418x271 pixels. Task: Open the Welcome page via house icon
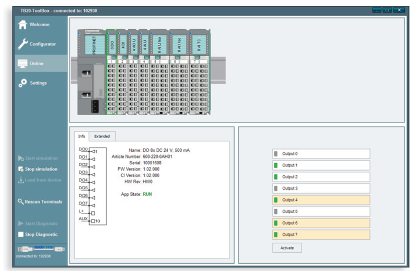click(x=22, y=25)
